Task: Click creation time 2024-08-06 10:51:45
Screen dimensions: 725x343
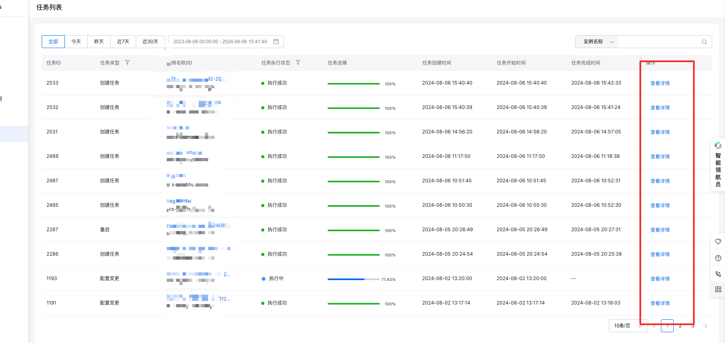Action: (447, 181)
